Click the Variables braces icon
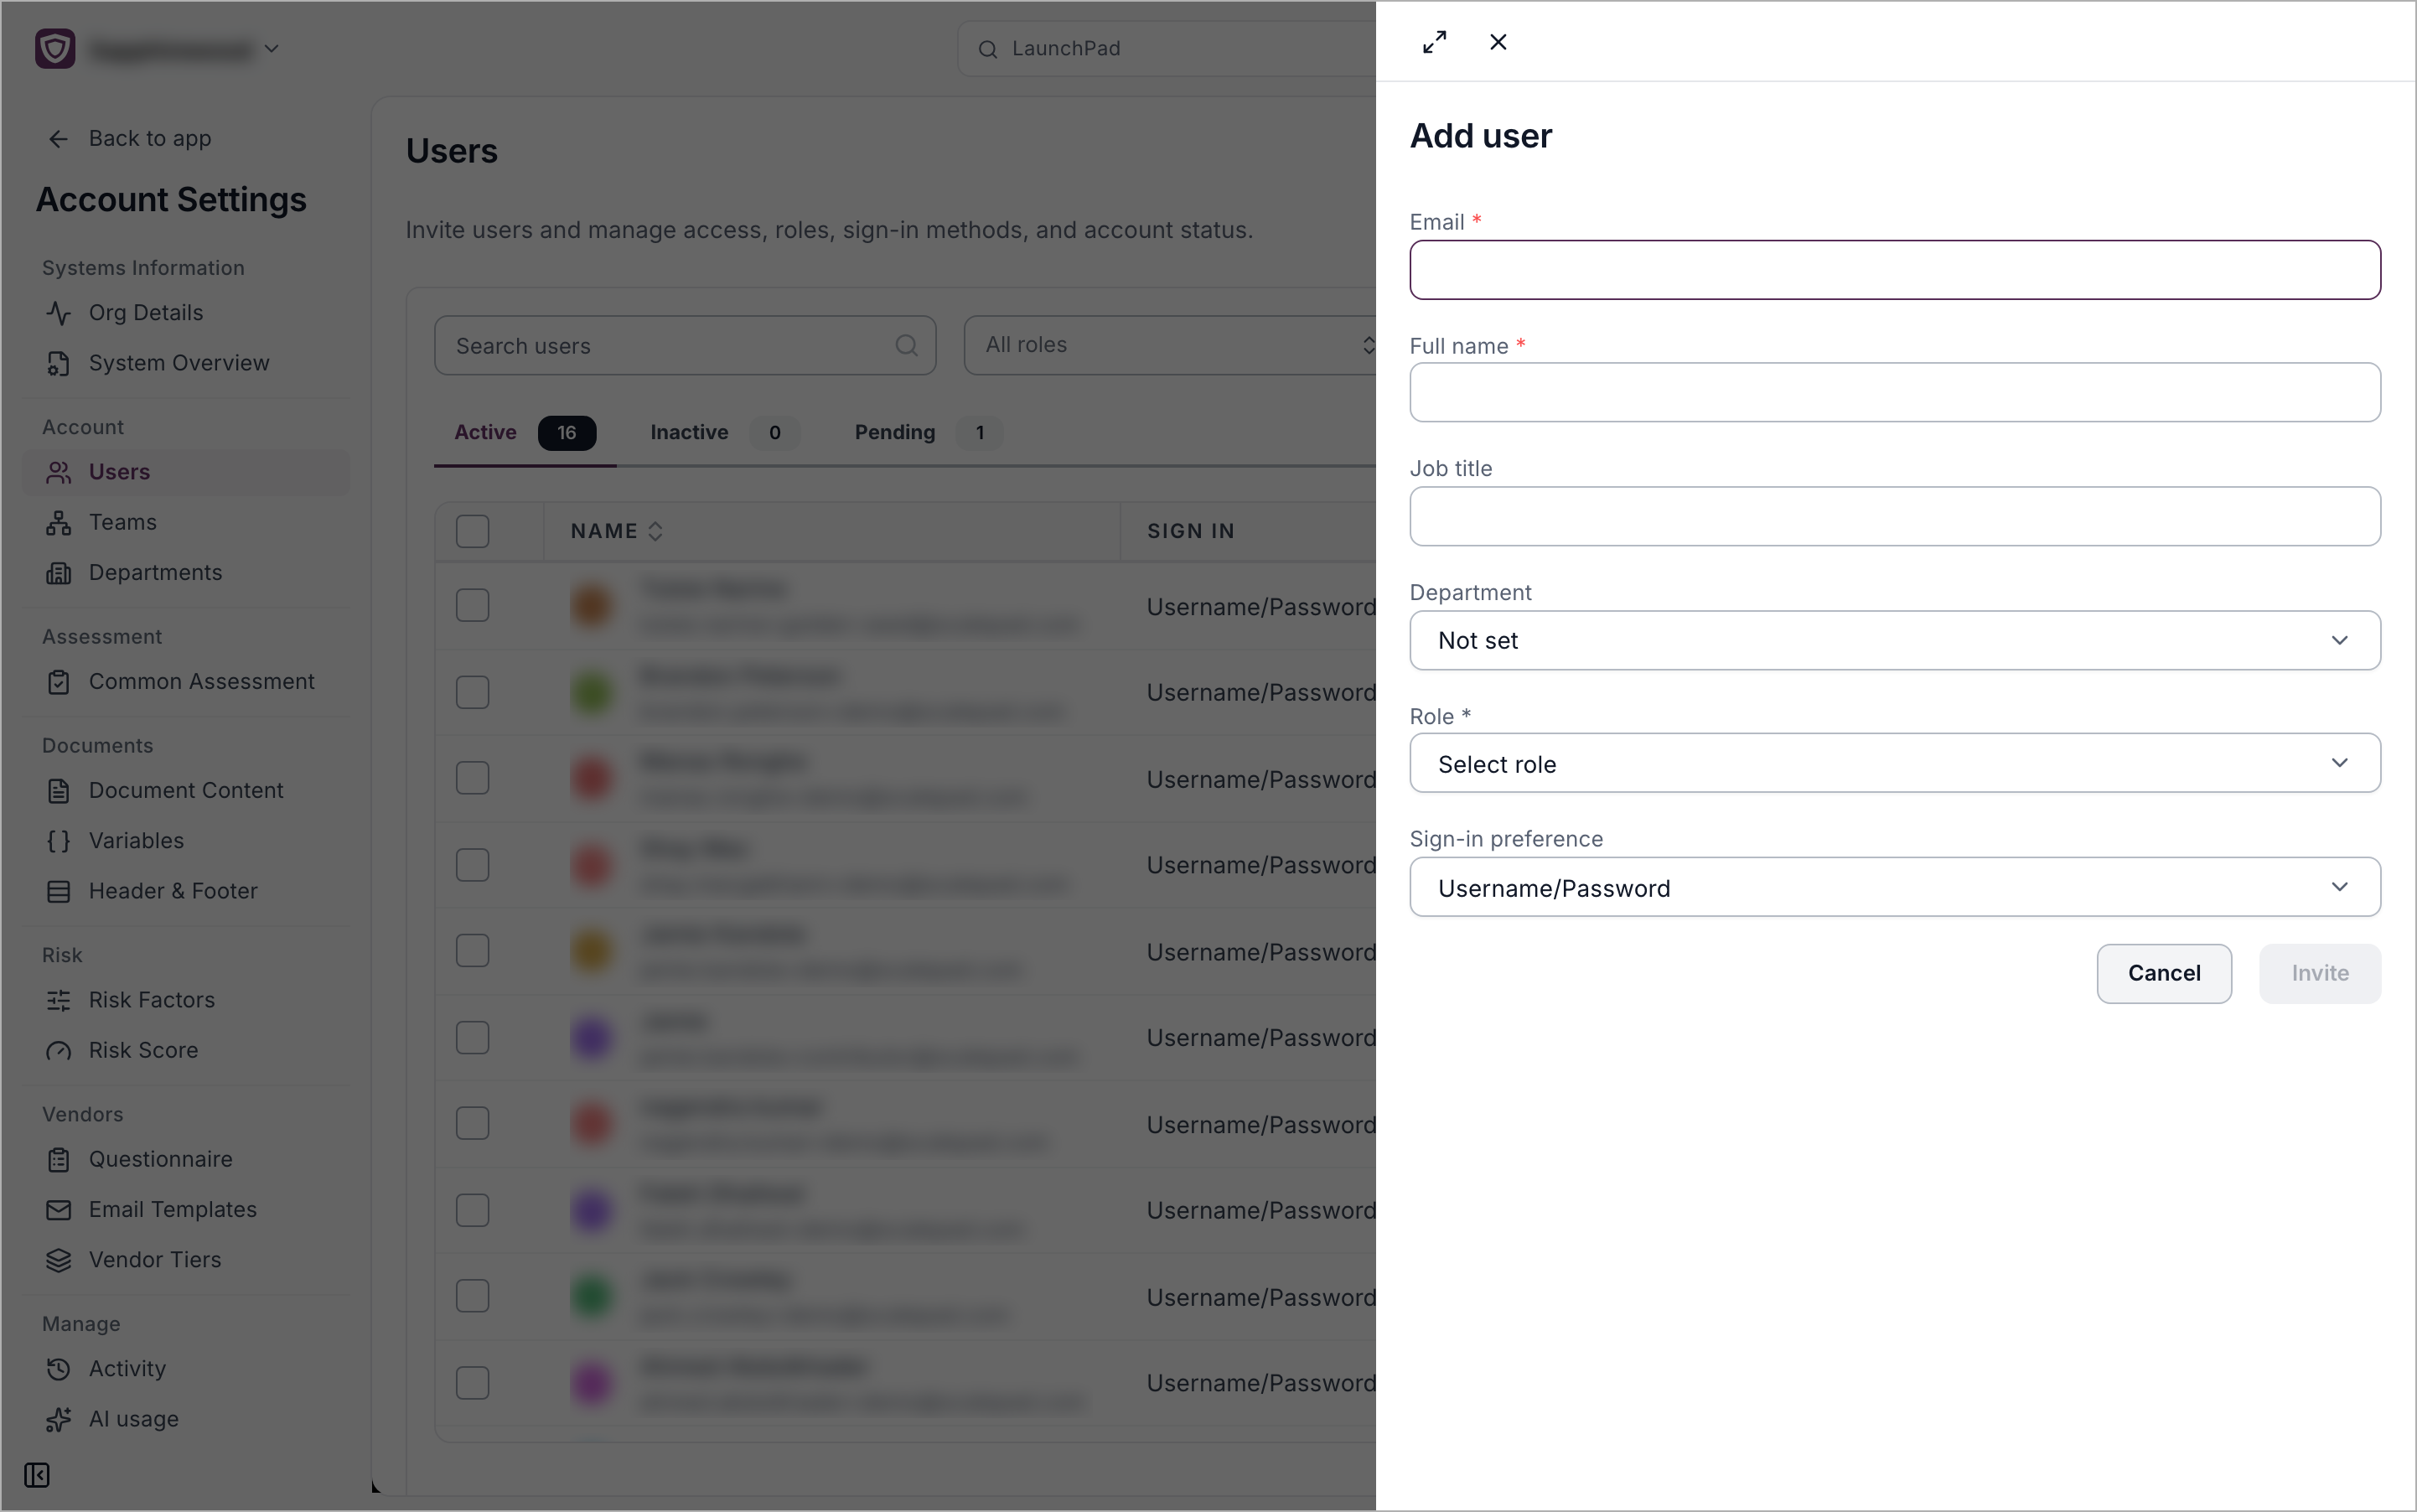2417x1512 pixels. coord(59,841)
